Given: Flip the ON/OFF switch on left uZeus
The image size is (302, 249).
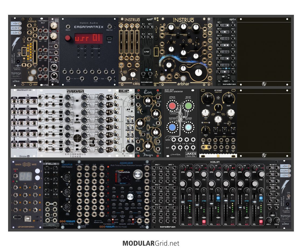Looking at the screenshot, I should click(19, 53).
